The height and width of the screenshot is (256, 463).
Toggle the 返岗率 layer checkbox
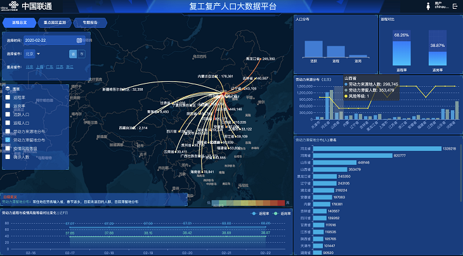pyautogui.click(x=8, y=106)
